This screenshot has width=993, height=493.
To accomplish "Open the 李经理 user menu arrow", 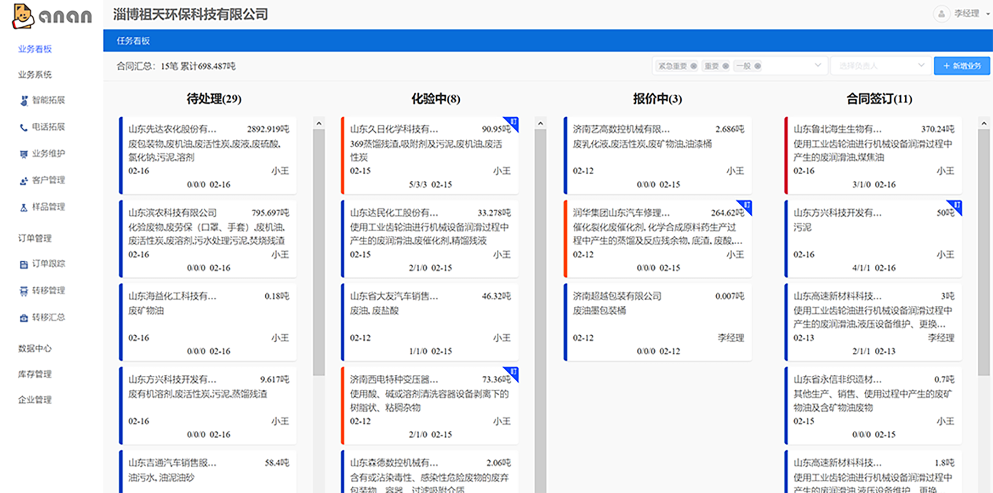I will [988, 14].
